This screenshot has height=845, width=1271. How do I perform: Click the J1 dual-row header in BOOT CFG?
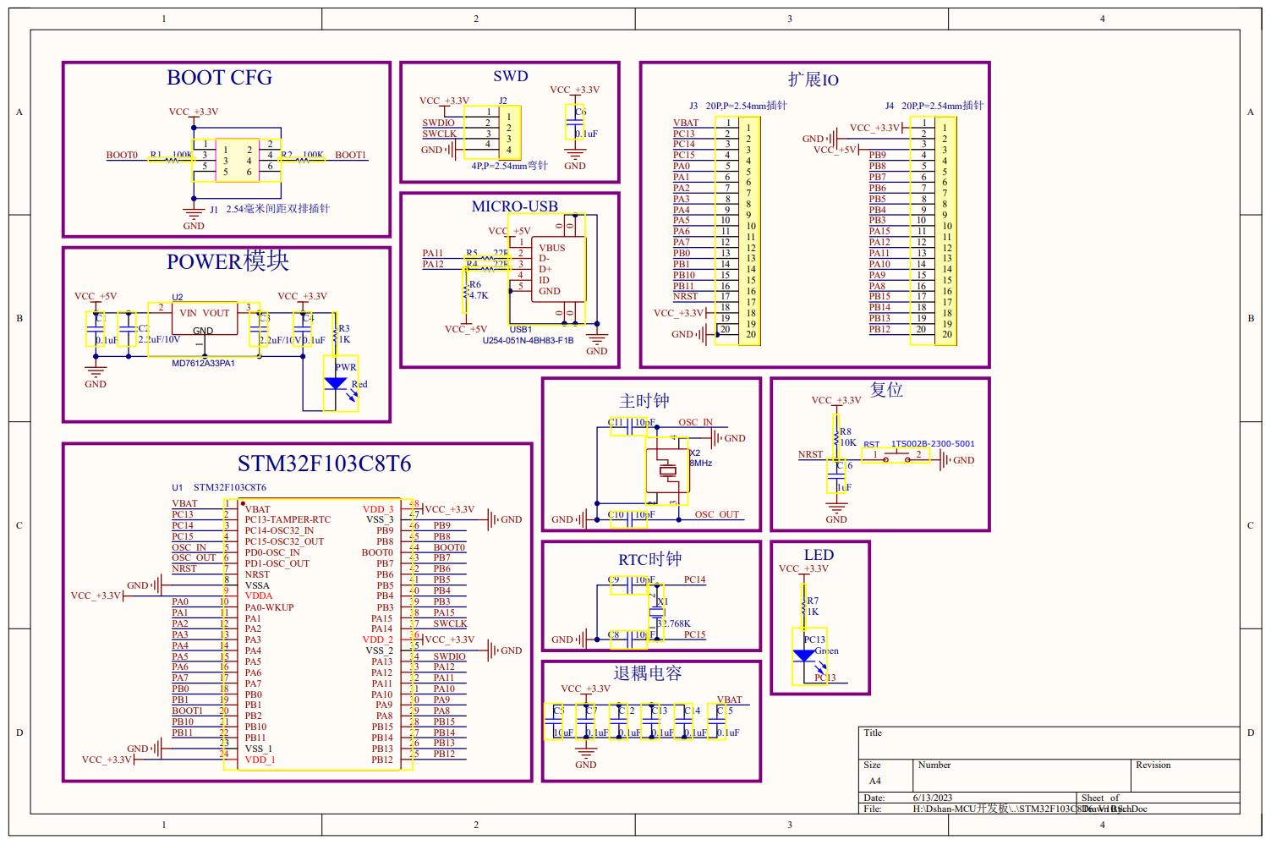pyautogui.click(x=237, y=160)
